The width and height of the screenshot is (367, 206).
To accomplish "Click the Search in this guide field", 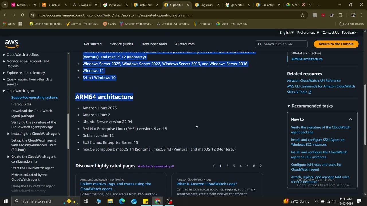I will [281, 44].
